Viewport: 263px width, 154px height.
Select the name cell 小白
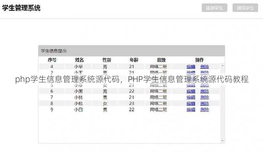pyautogui.click(x=78, y=110)
